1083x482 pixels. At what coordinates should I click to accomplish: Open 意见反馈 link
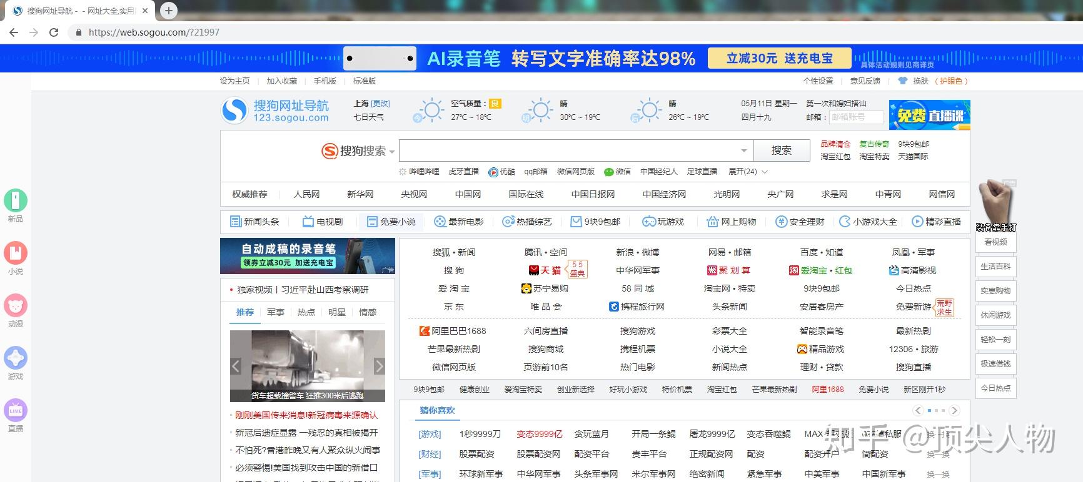[x=865, y=81]
